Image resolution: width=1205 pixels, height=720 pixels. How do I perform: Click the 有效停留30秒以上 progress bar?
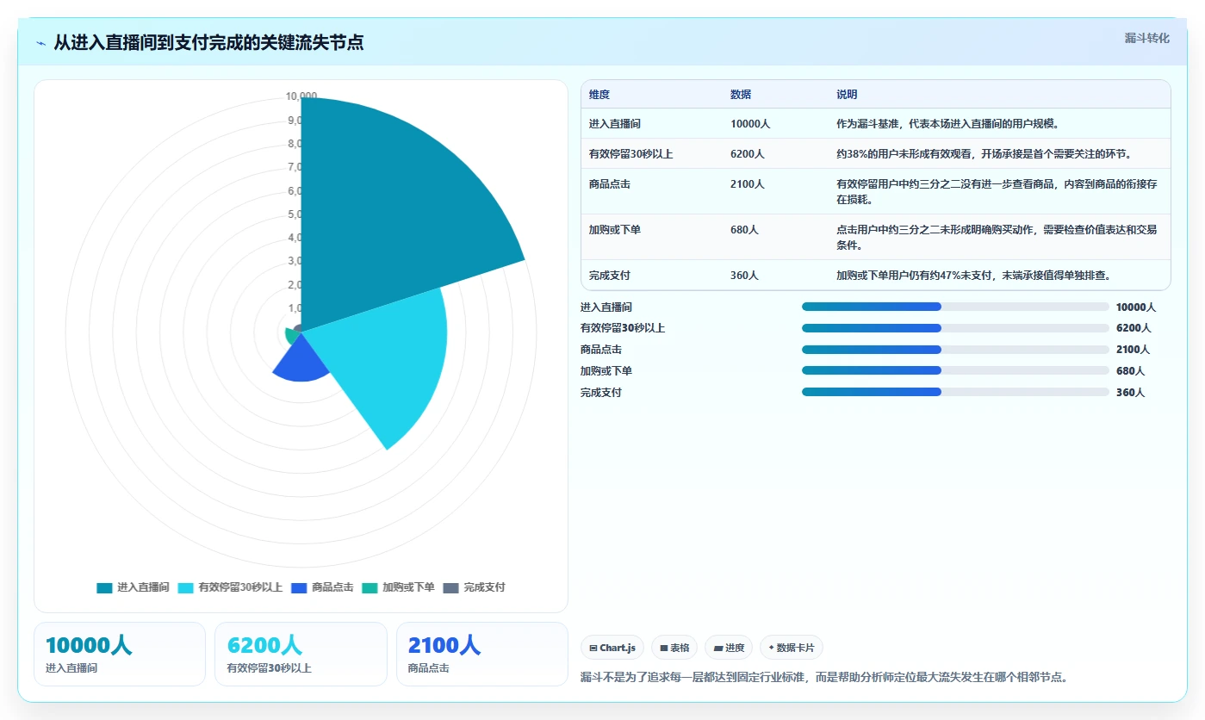[x=955, y=328]
